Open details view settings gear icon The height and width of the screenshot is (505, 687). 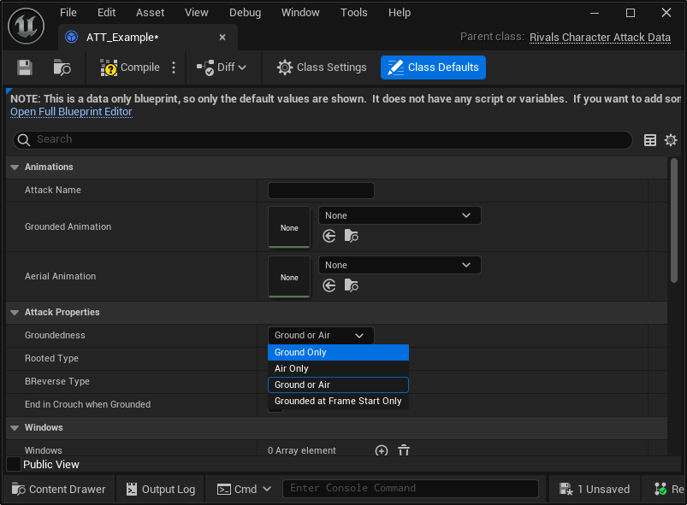(x=671, y=140)
